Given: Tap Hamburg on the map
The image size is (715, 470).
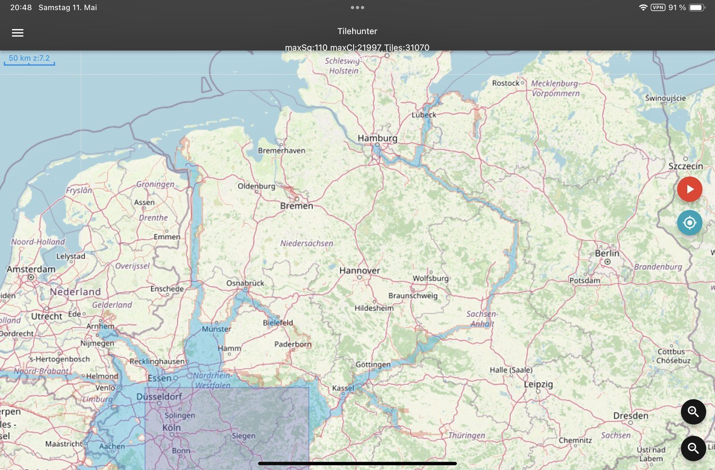Looking at the screenshot, I should click(x=377, y=139).
